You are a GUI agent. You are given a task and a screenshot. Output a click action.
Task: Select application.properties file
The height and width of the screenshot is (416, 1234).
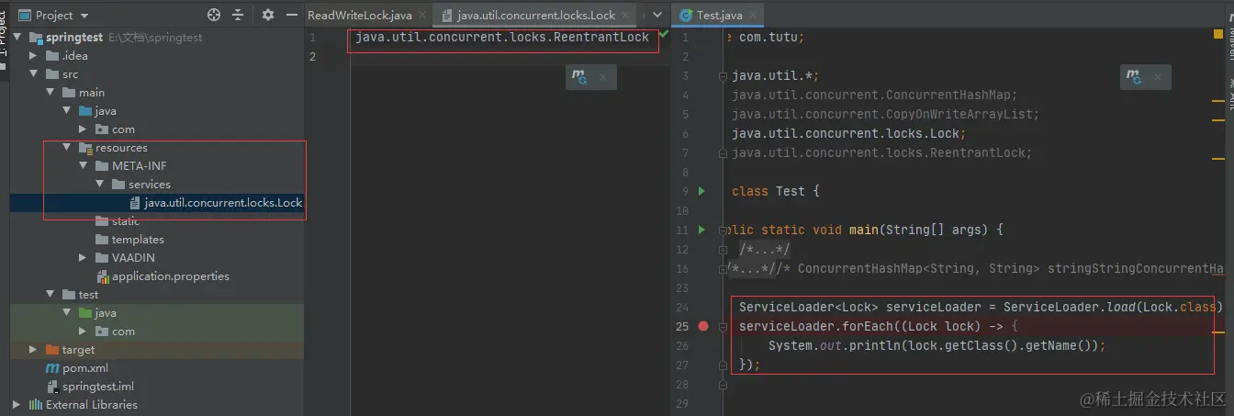[171, 276]
